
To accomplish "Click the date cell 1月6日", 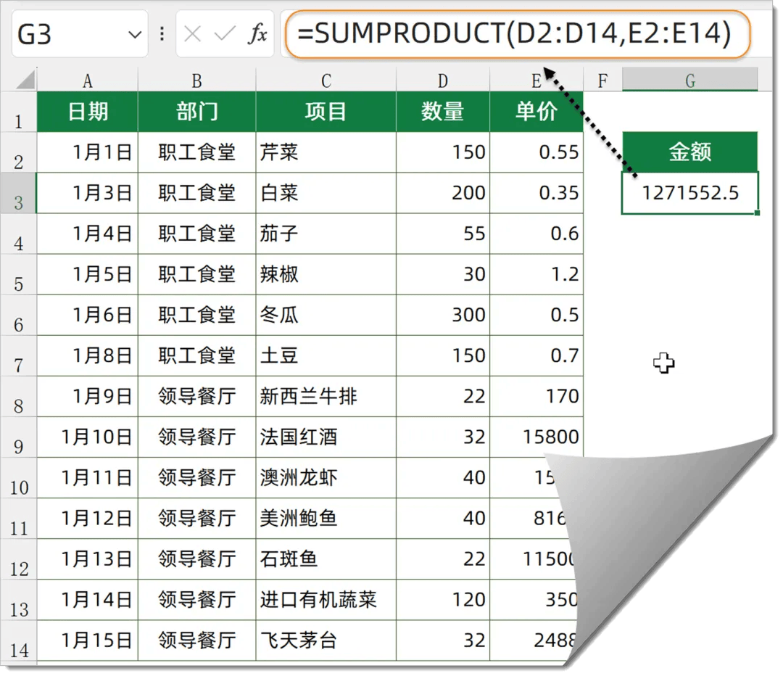I will [88, 316].
